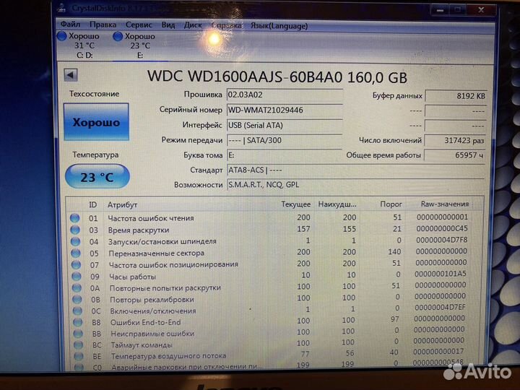Open the Язык(Language) menu
The image size is (520, 390).
279,26
